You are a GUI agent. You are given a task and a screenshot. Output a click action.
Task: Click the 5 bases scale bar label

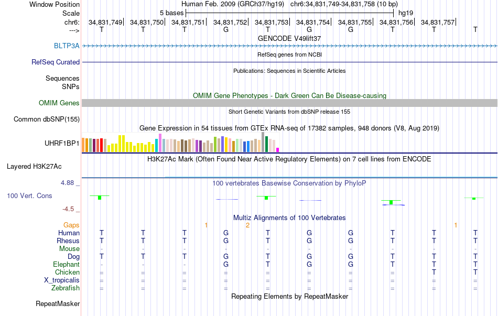click(171, 13)
